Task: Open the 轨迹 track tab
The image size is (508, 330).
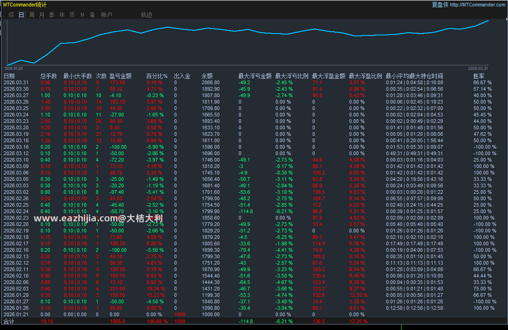Action: pyautogui.click(x=147, y=15)
